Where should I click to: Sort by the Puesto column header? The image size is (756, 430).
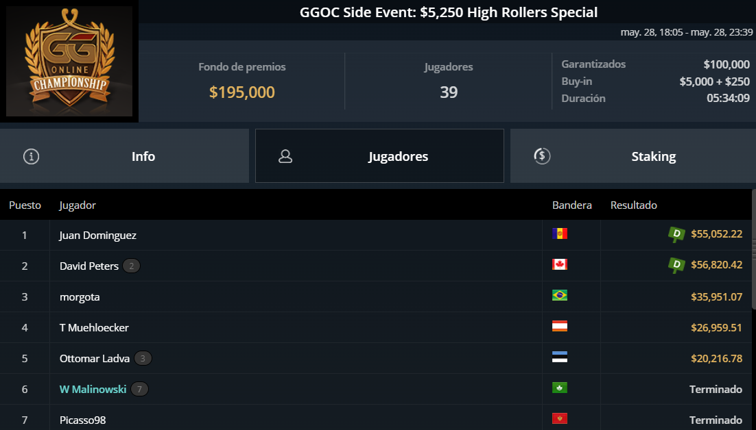point(25,205)
